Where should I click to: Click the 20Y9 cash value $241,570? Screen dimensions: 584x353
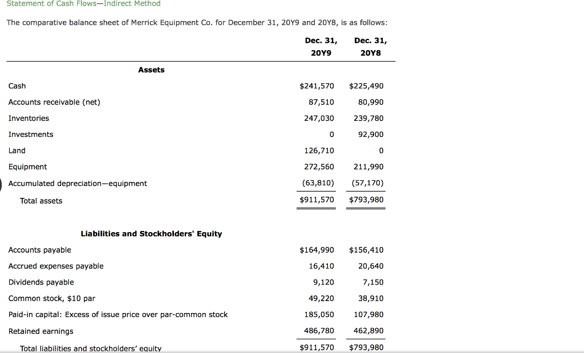317,86
